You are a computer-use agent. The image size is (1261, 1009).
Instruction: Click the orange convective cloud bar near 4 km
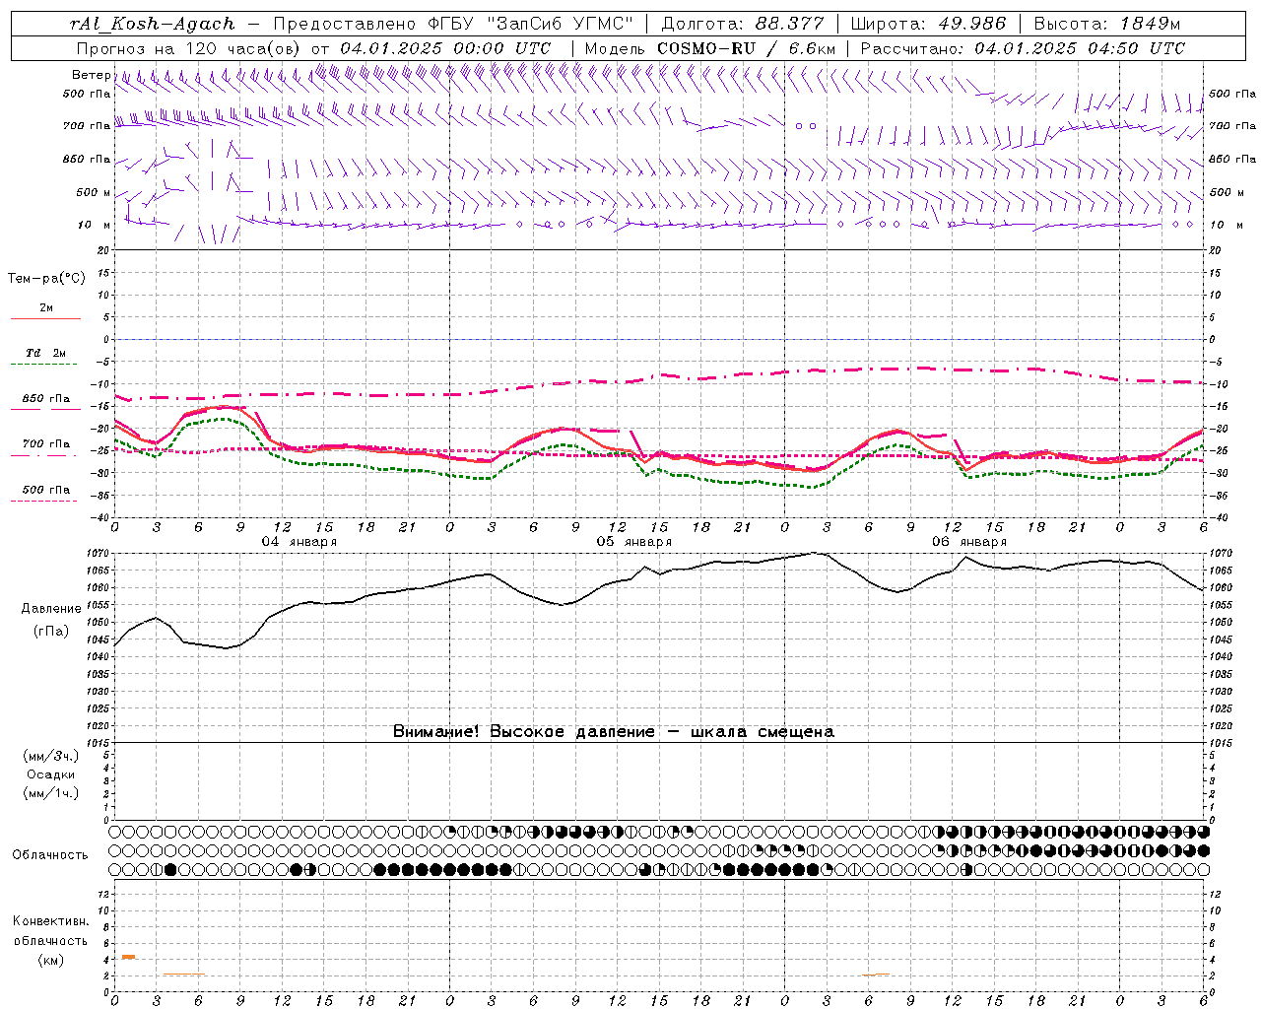pyautogui.click(x=128, y=957)
